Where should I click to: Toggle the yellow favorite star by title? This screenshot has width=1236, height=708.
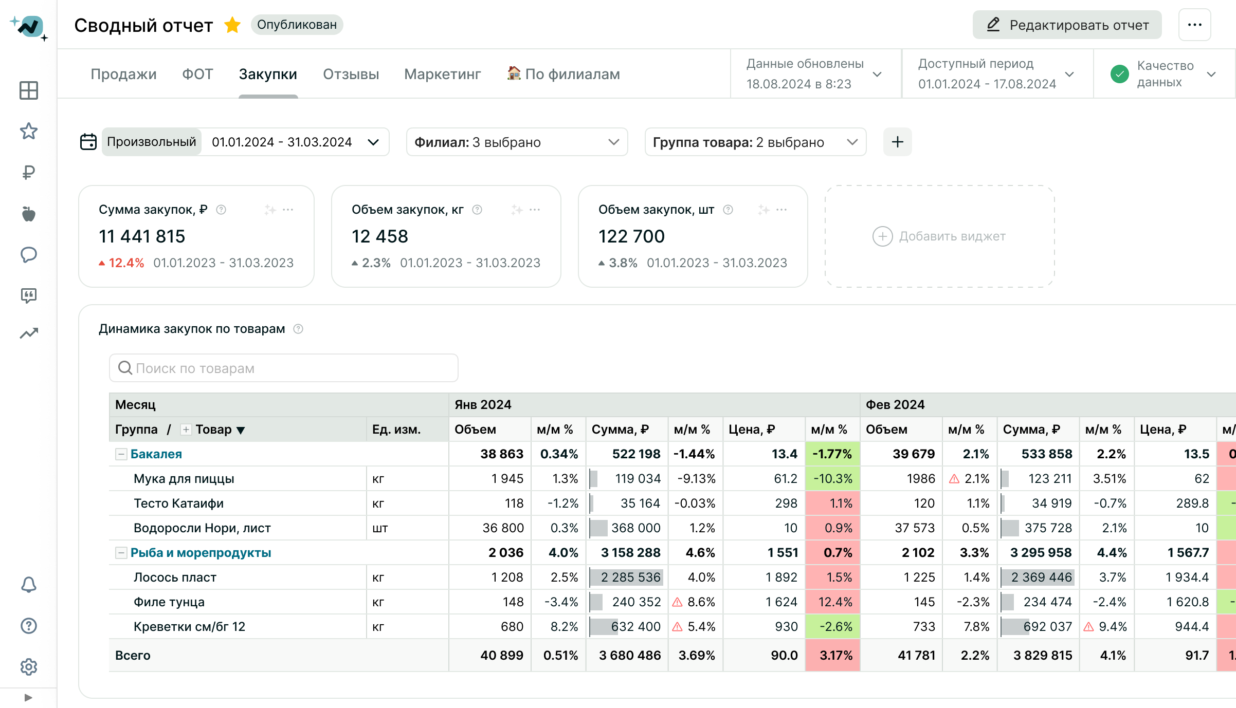[232, 25]
